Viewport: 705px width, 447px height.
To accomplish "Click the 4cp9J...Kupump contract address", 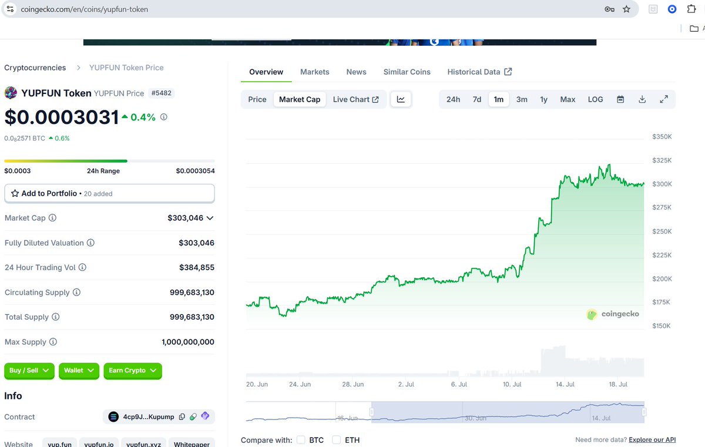I will pos(149,417).
